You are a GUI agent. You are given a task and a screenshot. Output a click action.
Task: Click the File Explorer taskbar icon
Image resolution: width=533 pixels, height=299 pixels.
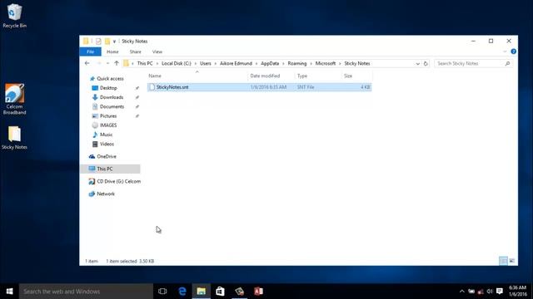pos(202,292)
